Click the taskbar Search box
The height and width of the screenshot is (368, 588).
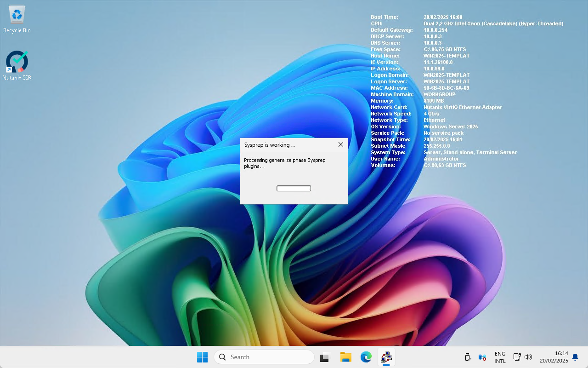tap(264, 357)
